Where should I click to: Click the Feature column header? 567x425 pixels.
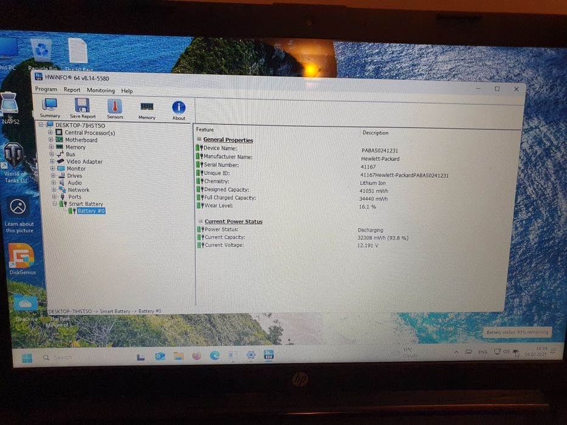click(205, 129)
